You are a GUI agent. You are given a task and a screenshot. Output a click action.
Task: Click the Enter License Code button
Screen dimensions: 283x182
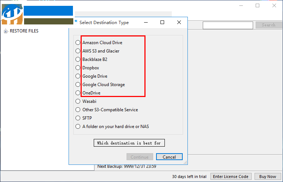tap(230, 177)
